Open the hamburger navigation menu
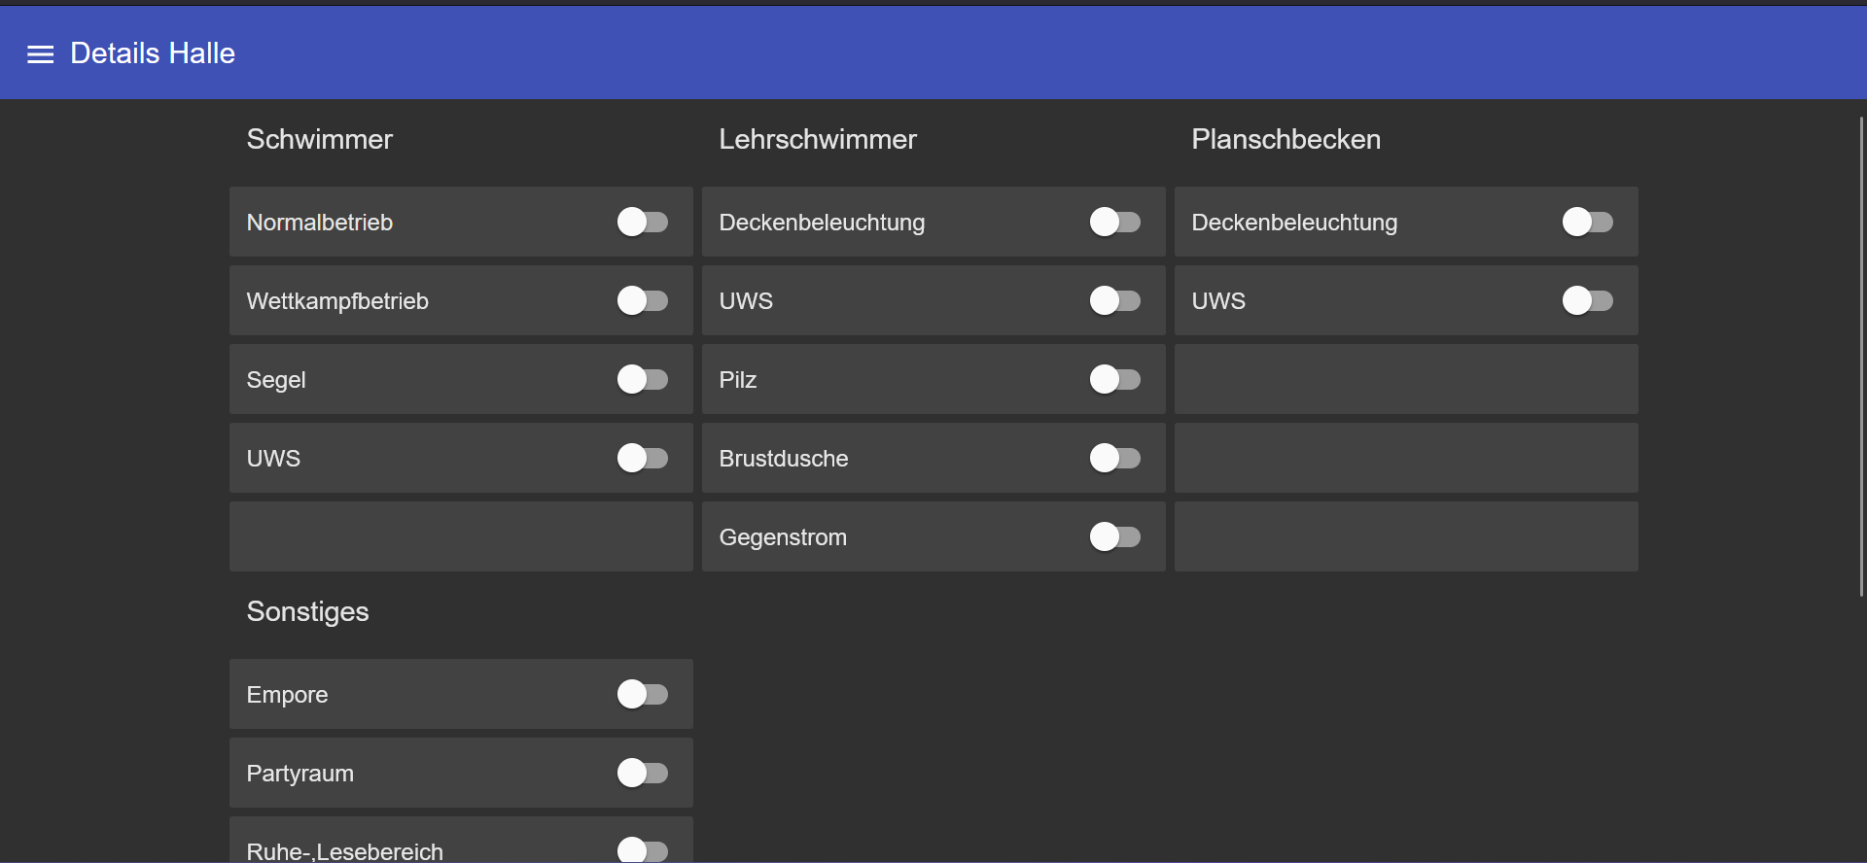Image resolution: width=1867 pixels, height=863 pixels. pyautogui.click(x=40, y=54)
